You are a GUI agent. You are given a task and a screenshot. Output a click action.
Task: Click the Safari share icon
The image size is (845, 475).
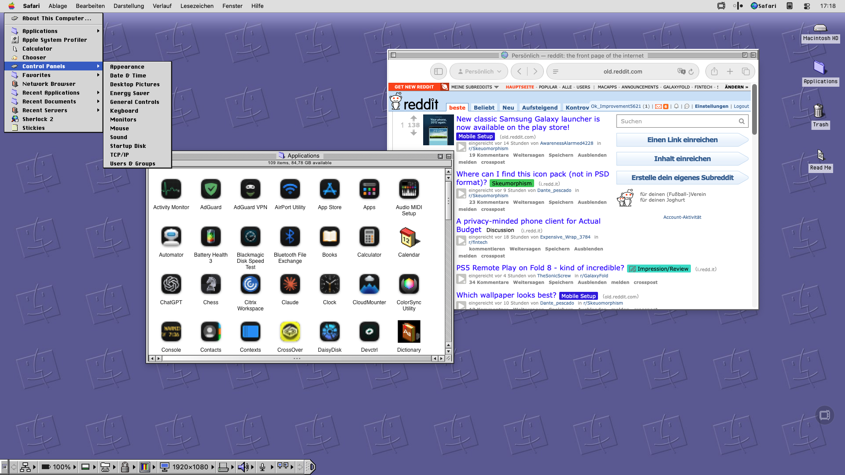714,71
